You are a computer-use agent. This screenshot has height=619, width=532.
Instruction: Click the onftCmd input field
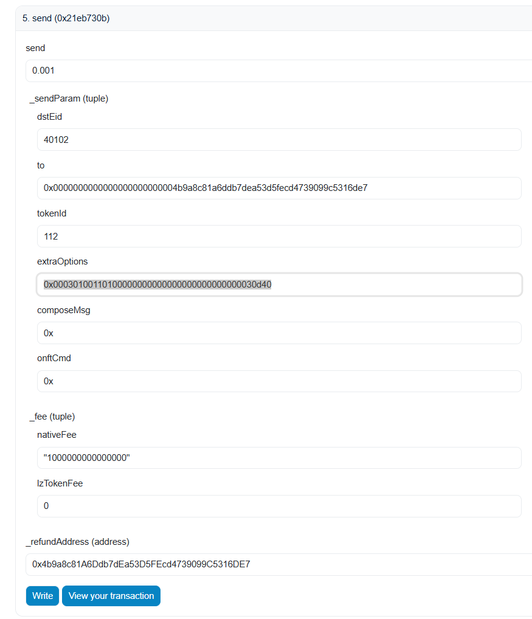click(x=278, y=381)
